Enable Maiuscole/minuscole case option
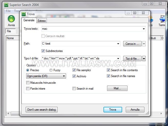This screenshot has width=168, height=126. 28,83
